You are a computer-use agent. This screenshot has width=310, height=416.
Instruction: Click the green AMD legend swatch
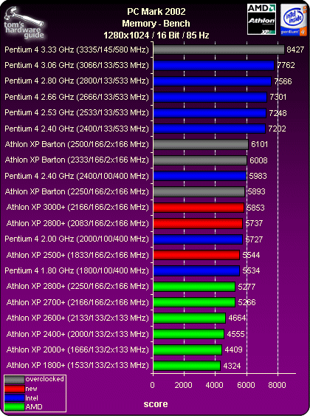point(15,407)
